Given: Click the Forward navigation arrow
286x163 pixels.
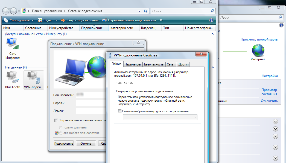Looking at the screenshot, I should point(13,11).
